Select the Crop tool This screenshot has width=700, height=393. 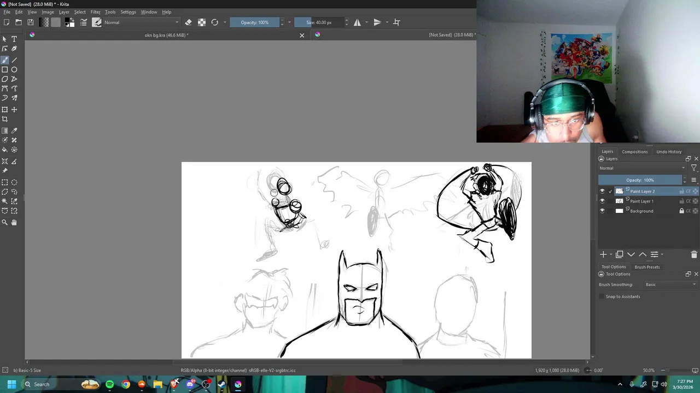point(5,119)
